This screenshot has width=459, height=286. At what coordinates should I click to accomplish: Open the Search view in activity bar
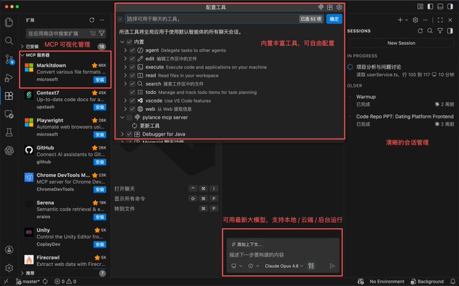click(x=9, y=40)
